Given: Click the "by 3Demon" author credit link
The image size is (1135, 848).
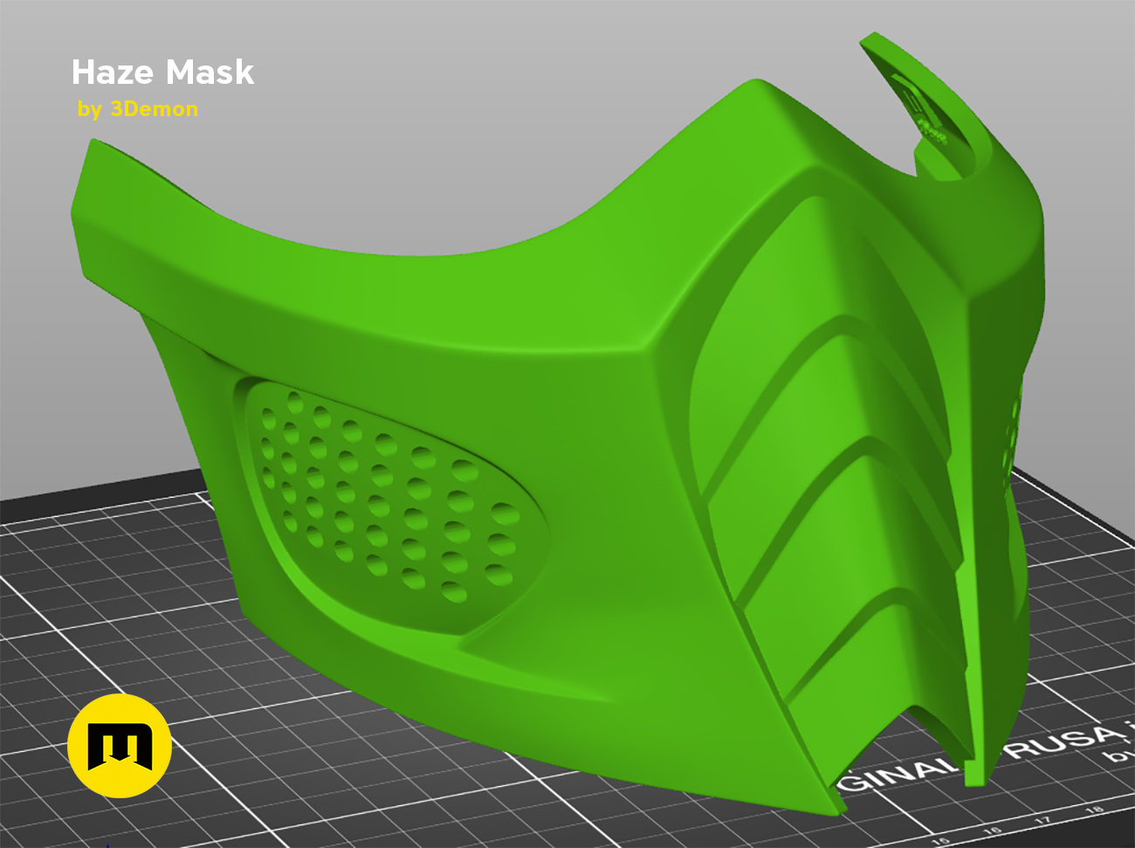Looking at the screenshot, I should (137, 109).
